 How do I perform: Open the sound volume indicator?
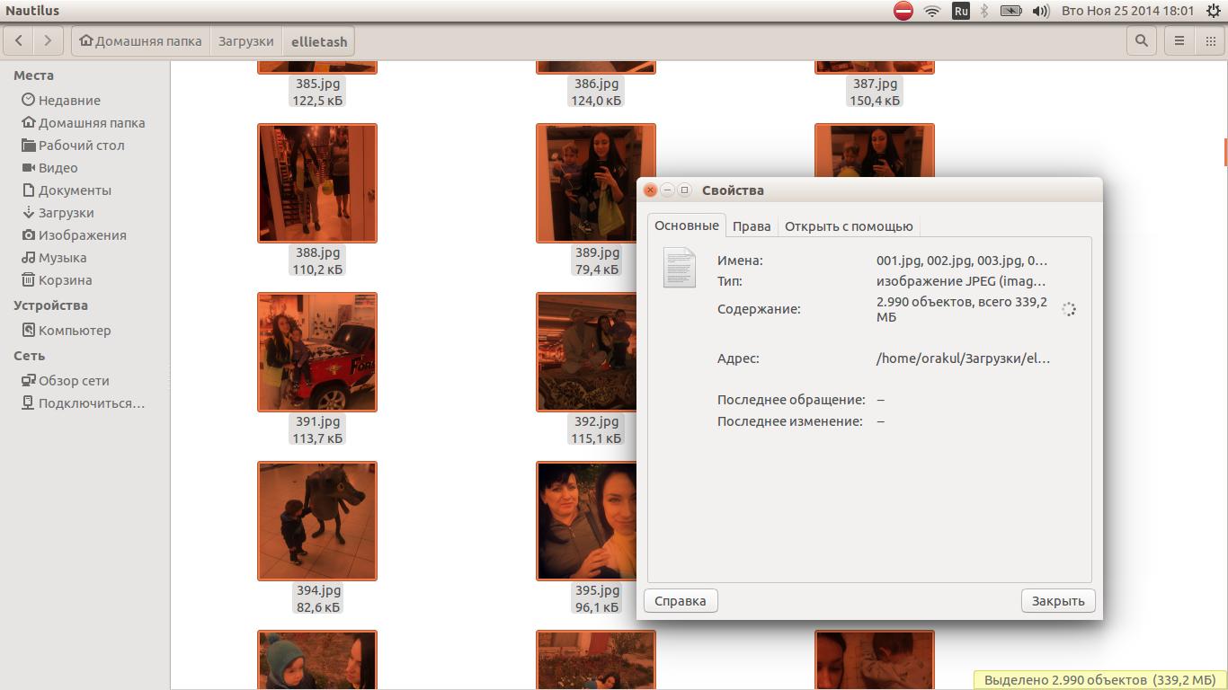(x=1041, y=11)
